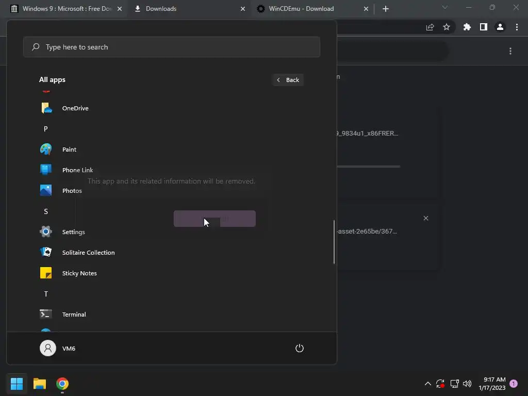Click the share page icon in Chrome
Image resolution: width=528 pixels, height=396 pixels.
(430, 27)
